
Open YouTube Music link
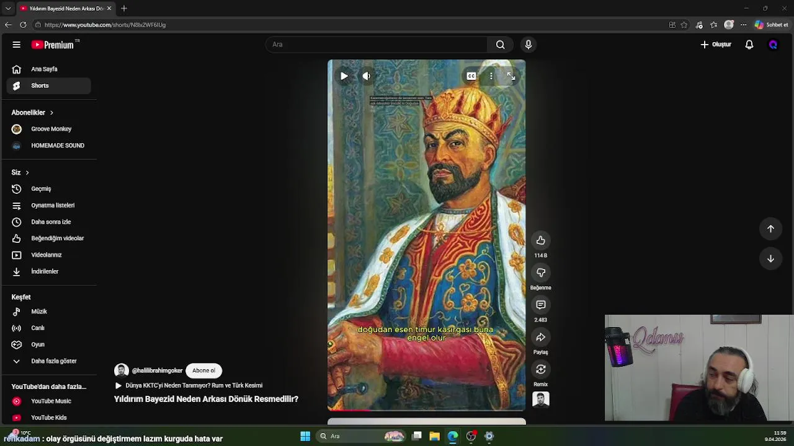48,401
